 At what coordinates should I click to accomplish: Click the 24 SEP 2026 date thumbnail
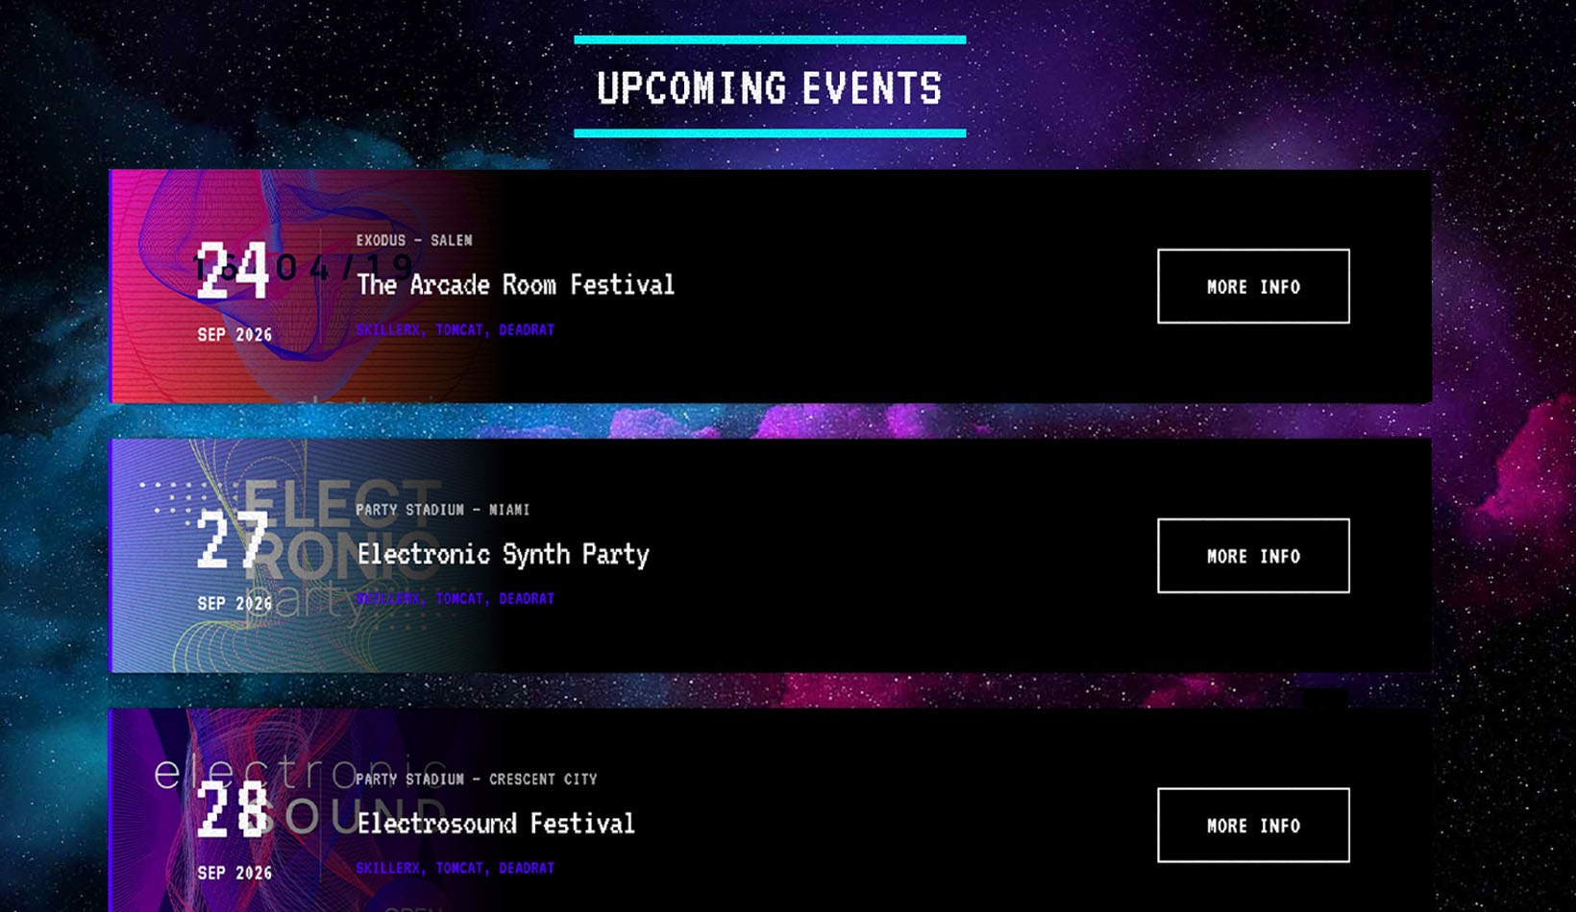point(234,287)
